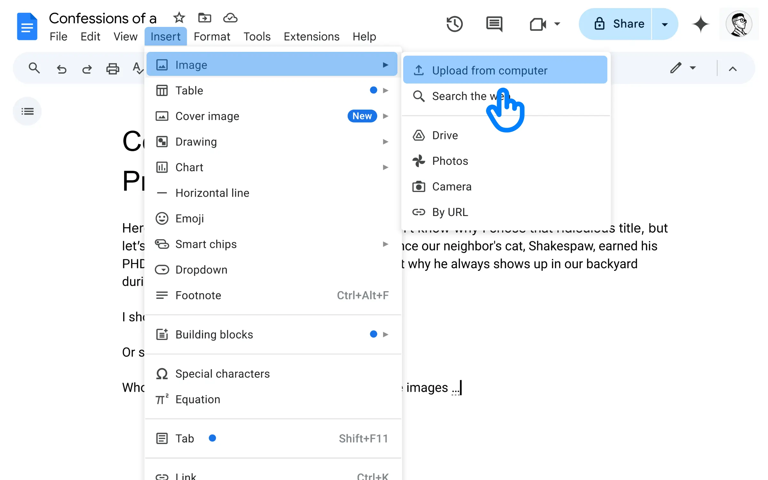Viewport: 768px width, 480px height.
Task: Open the File menu
Action: (59, 36)
